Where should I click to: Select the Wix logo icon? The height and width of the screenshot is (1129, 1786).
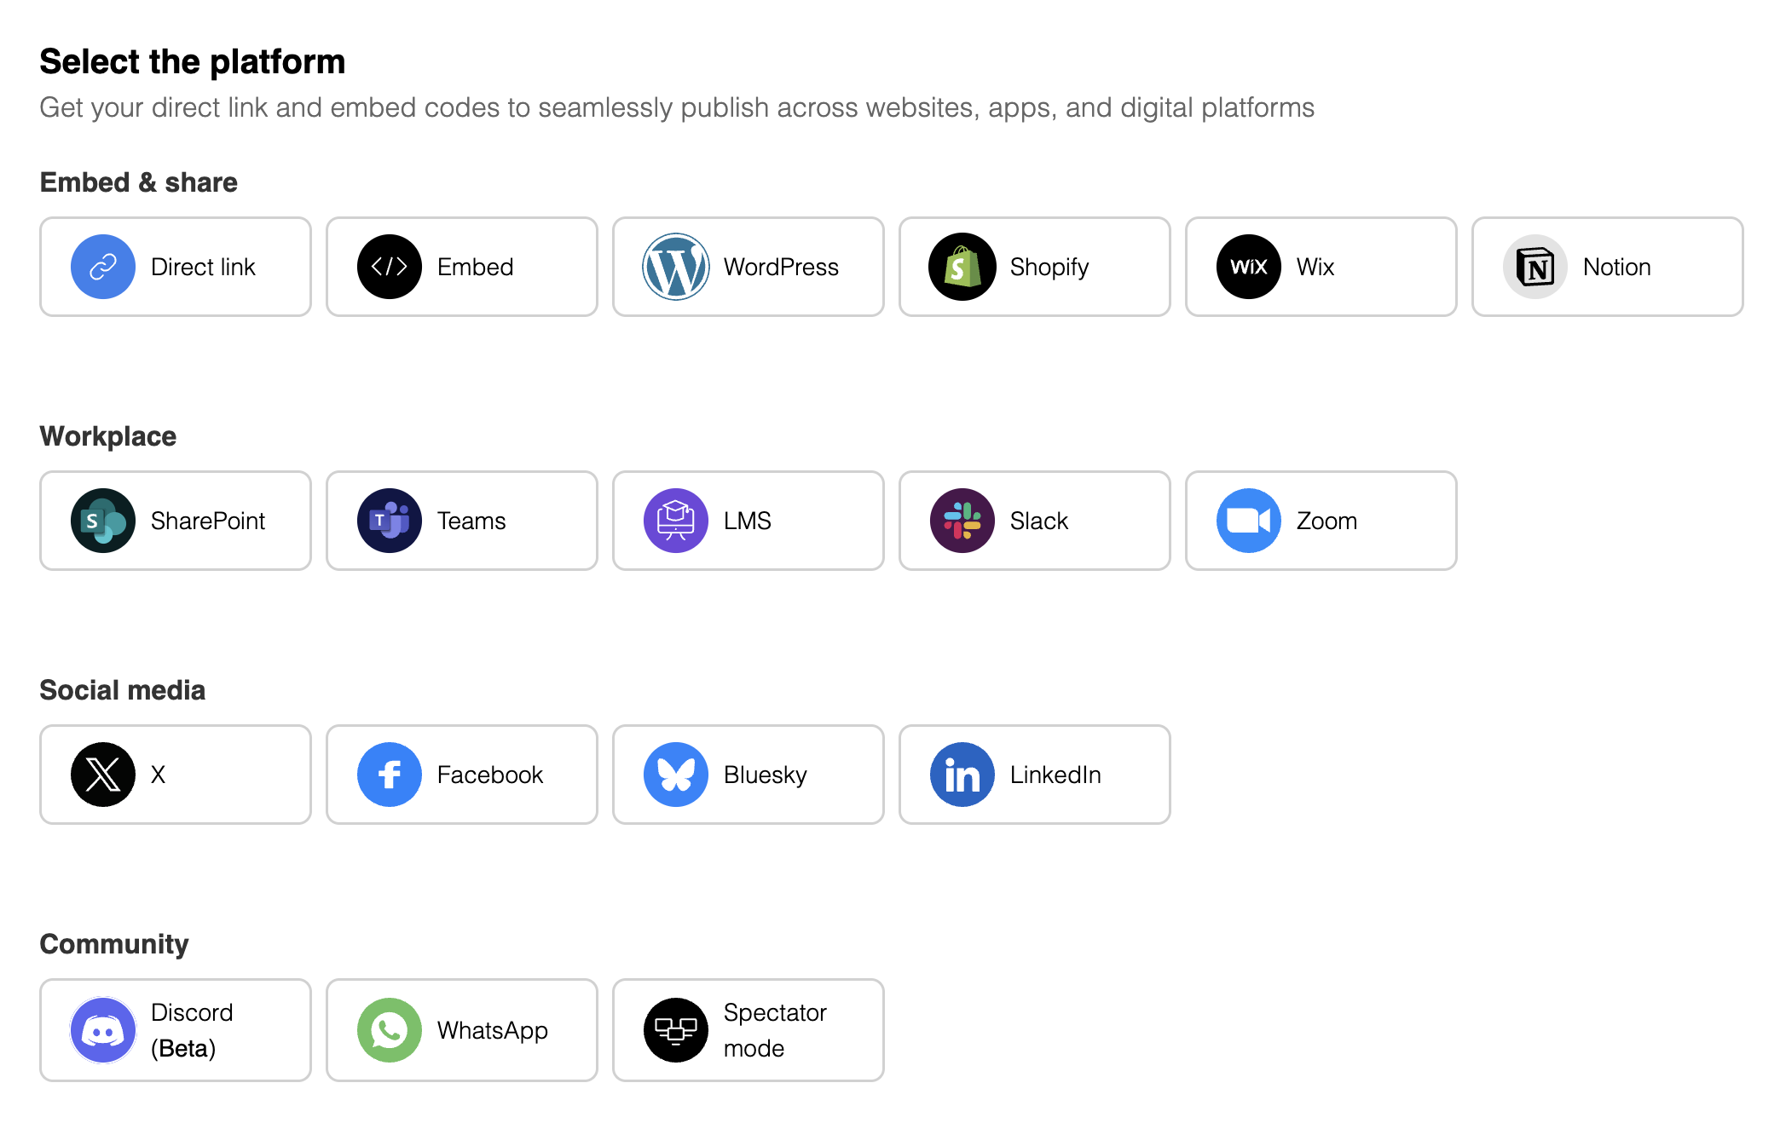coord(1249,267)
